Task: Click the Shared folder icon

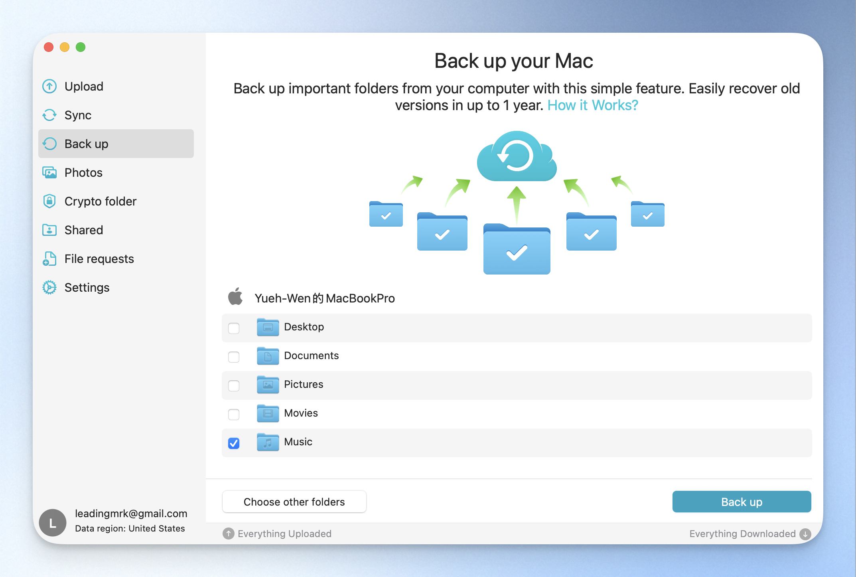Action: (x=49, y=230)
